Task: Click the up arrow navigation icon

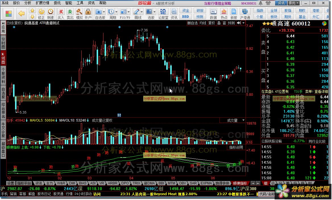Action: [32, 10]
